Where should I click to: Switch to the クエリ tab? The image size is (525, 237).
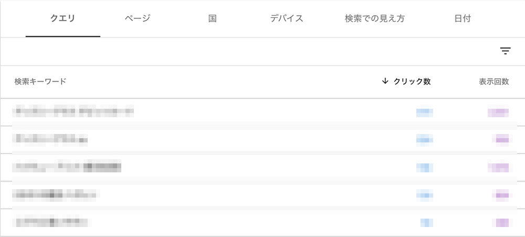pos(62,18)
